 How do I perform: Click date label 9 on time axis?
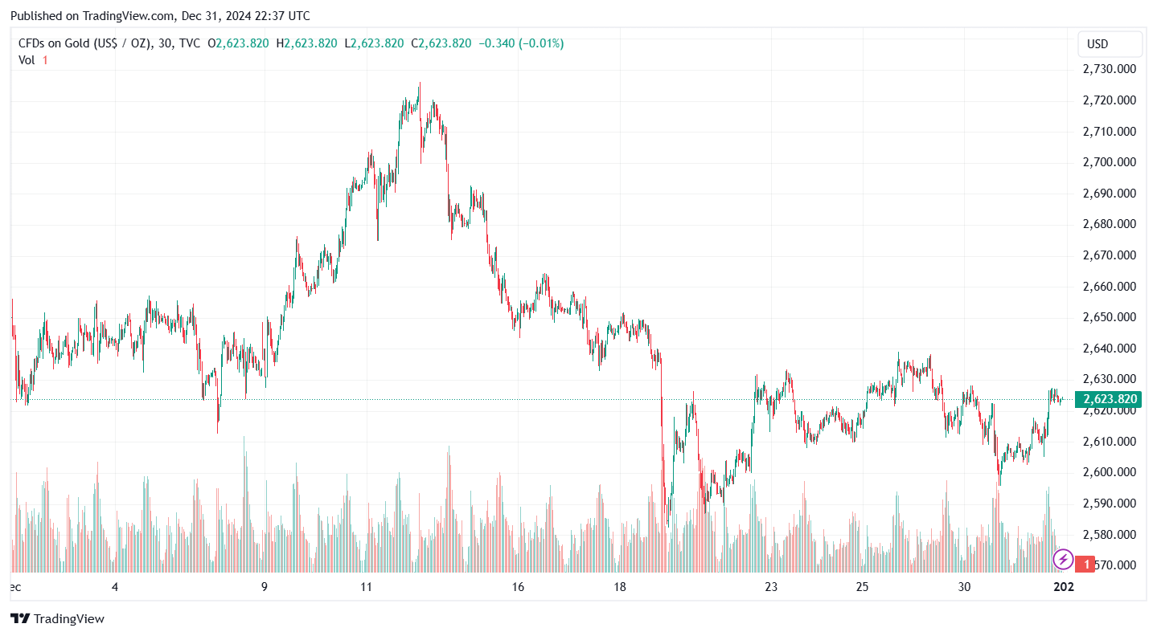[x=265, y=587]
